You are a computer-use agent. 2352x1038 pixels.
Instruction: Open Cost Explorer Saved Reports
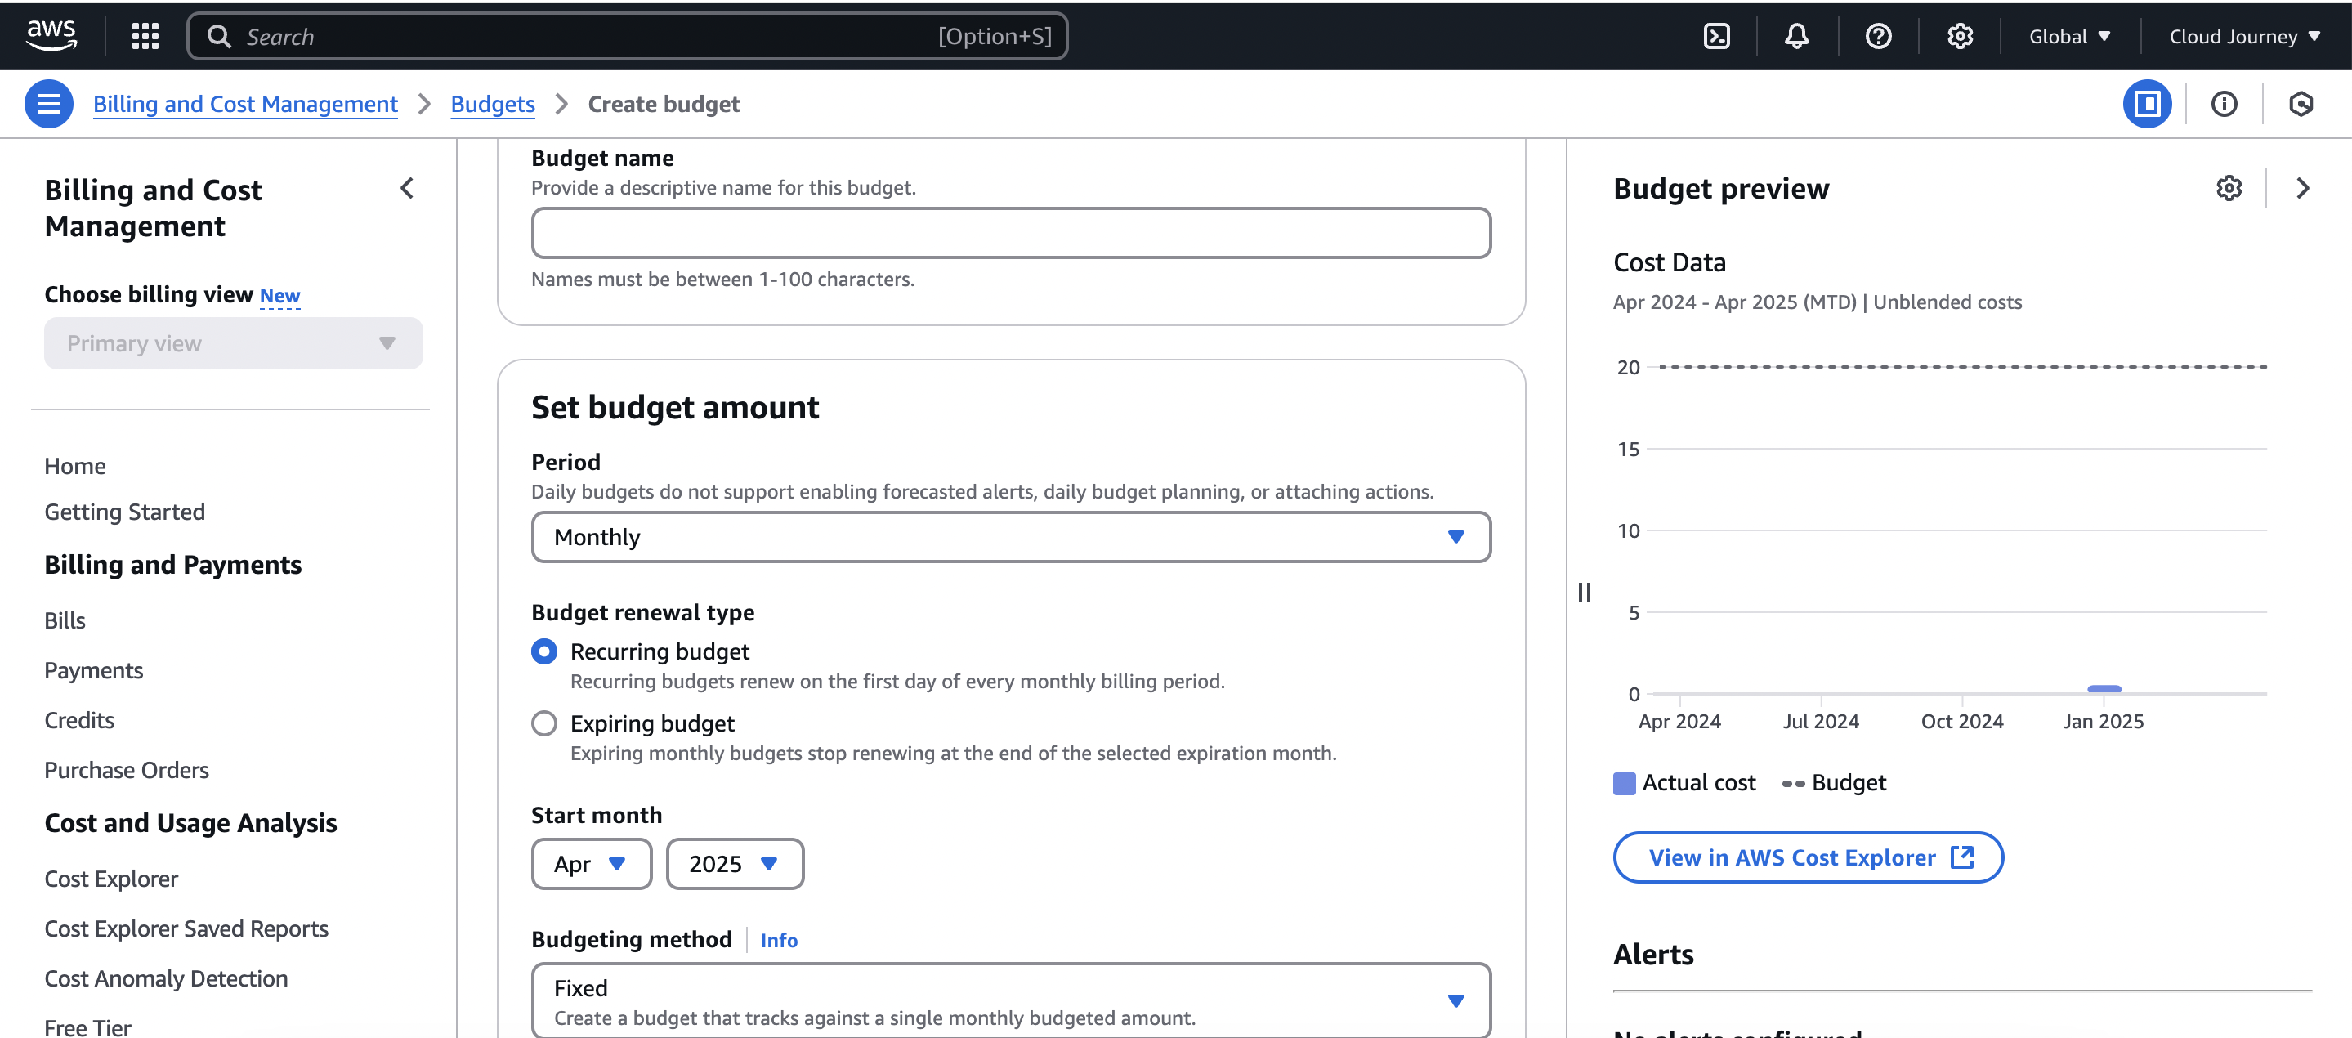[x=186, y=928]
